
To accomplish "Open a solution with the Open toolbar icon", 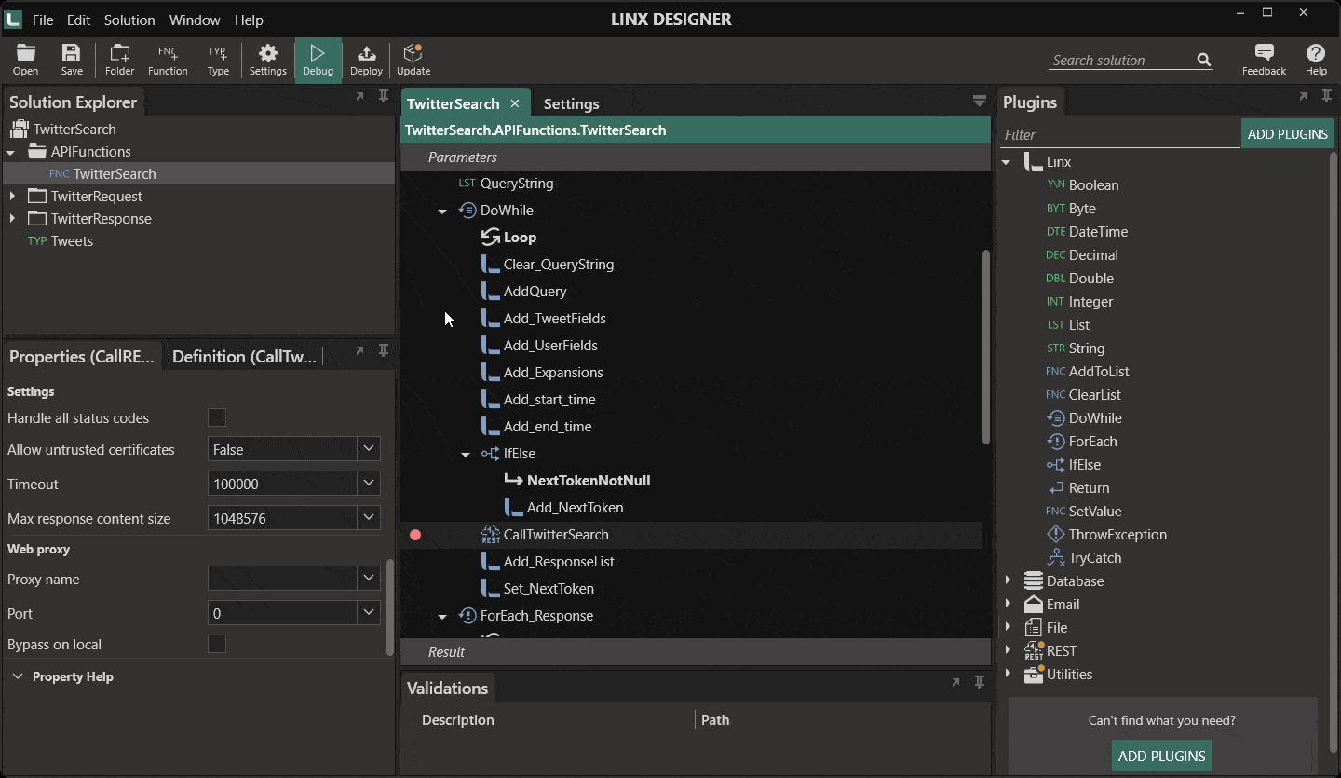I will [25, 60].
